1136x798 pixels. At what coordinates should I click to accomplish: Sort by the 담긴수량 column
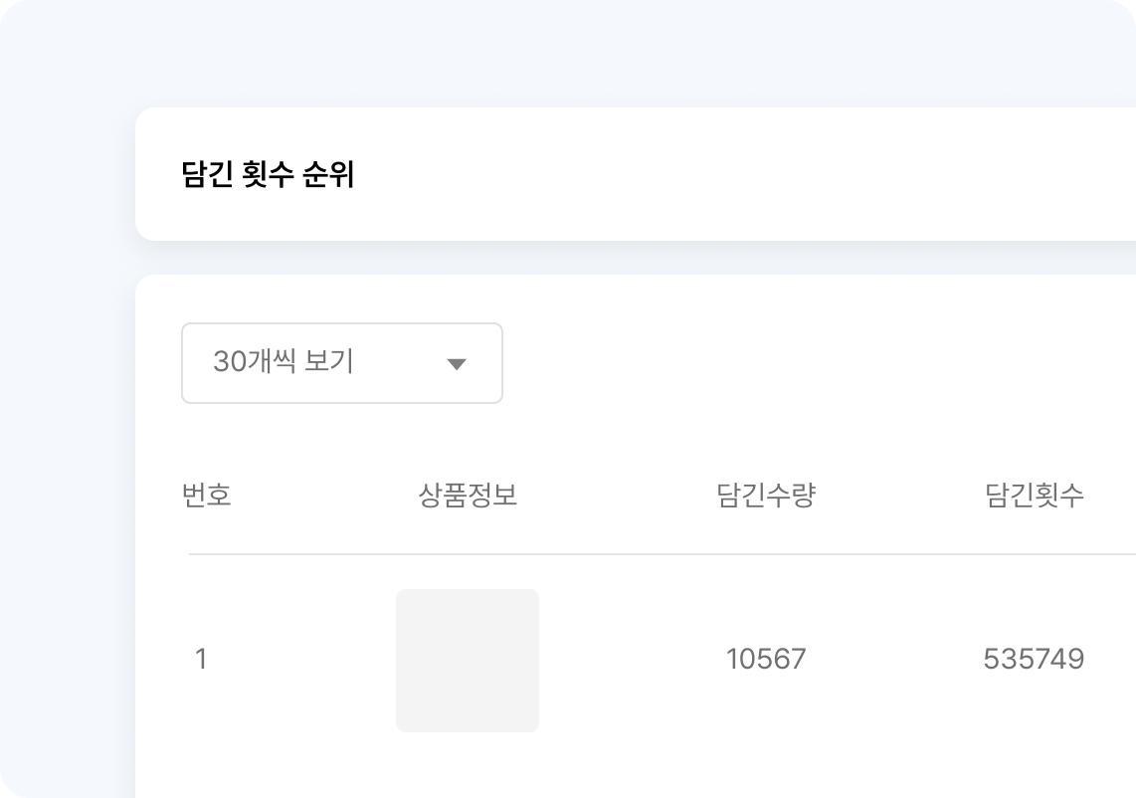(764, 496)
